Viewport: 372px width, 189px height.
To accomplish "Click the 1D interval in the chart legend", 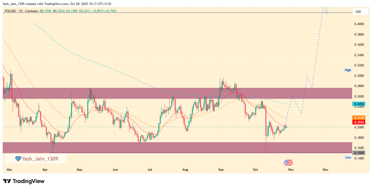I will [x=24, y=11].
